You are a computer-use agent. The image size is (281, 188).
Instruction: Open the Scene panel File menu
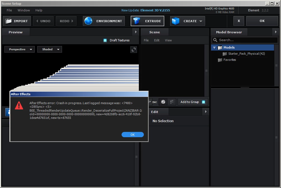[146, 40]
